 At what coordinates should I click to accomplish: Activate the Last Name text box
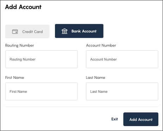[122, 92]
